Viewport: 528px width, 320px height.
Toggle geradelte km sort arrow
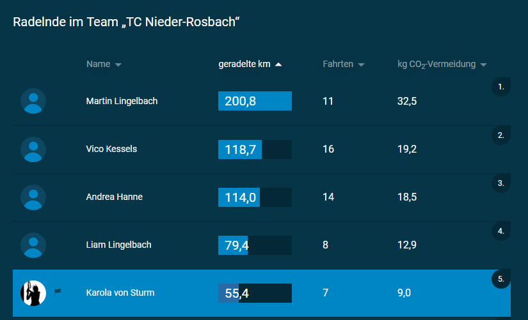tap(278, 65)
